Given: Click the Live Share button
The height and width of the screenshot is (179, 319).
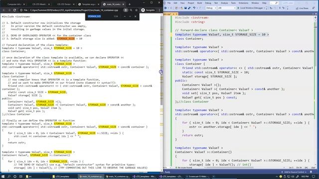Looking at the screenshot, I should [x=302, y=8].
